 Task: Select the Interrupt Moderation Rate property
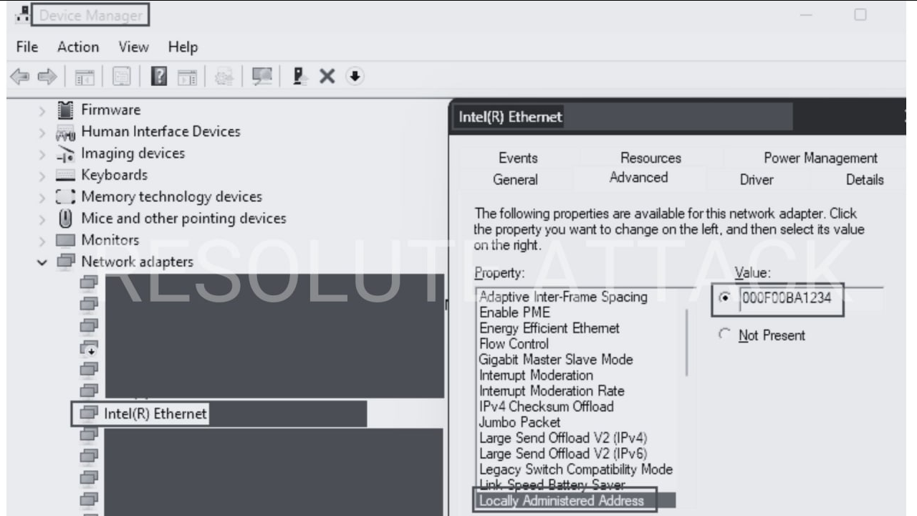click(x=552, y=391)
